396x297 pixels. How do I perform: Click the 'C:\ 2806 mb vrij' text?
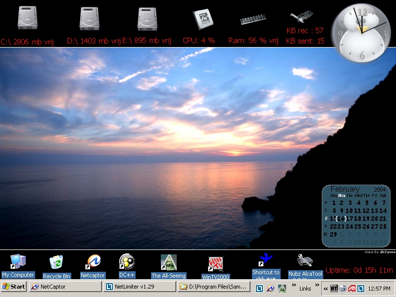click(27, 42)
